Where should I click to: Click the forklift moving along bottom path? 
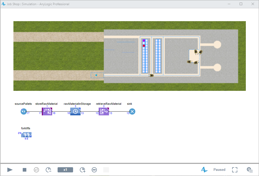(151, 75)
